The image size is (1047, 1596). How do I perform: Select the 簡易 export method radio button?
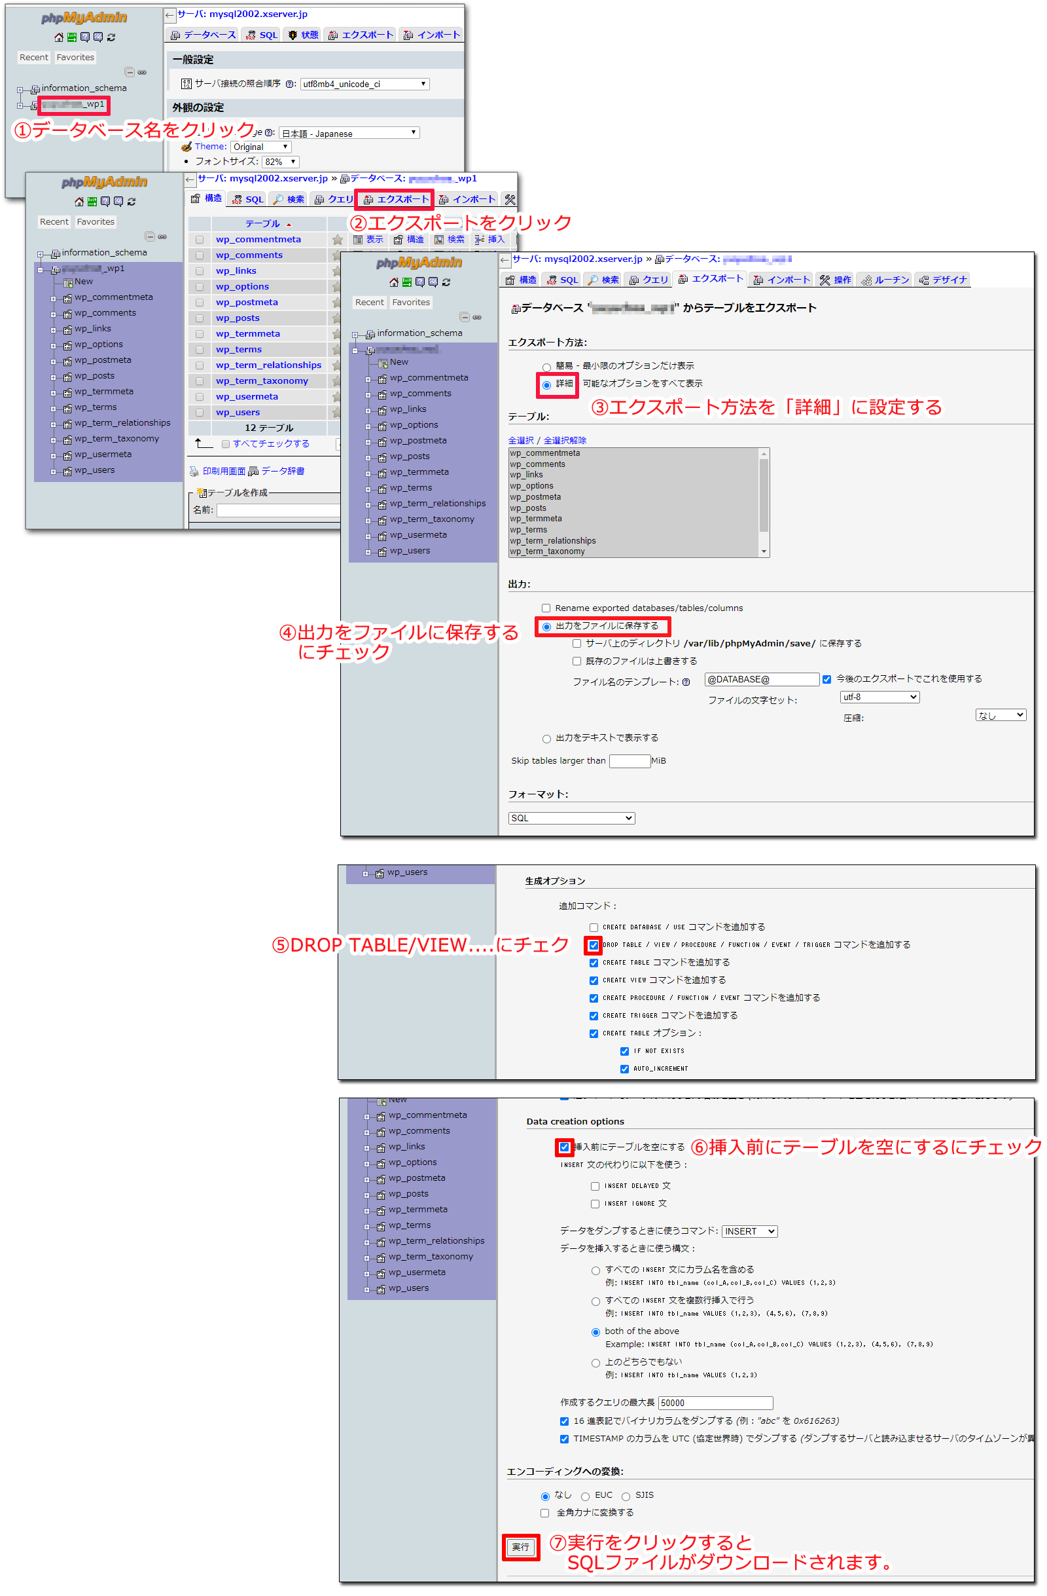click(547, 367)
